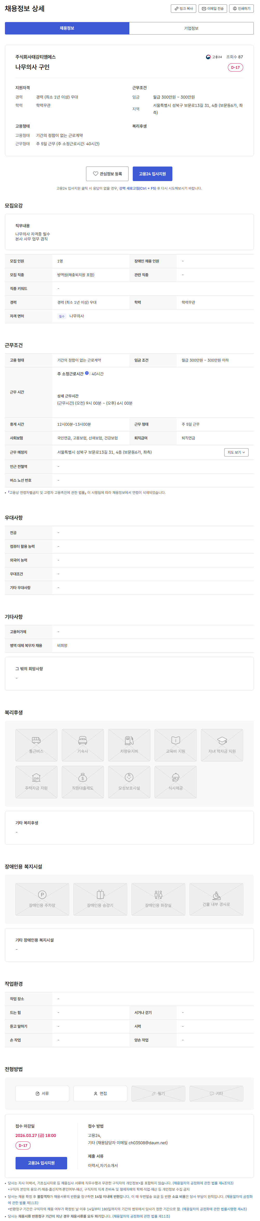
Task: Click the 차량유지비 vehicle maintenance icon
Action: click(129, 740)
